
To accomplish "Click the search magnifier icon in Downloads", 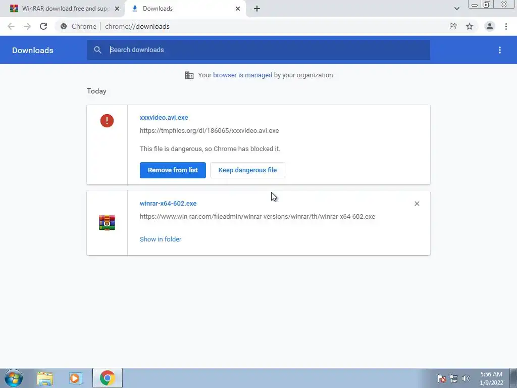I will tap(97, 50).
